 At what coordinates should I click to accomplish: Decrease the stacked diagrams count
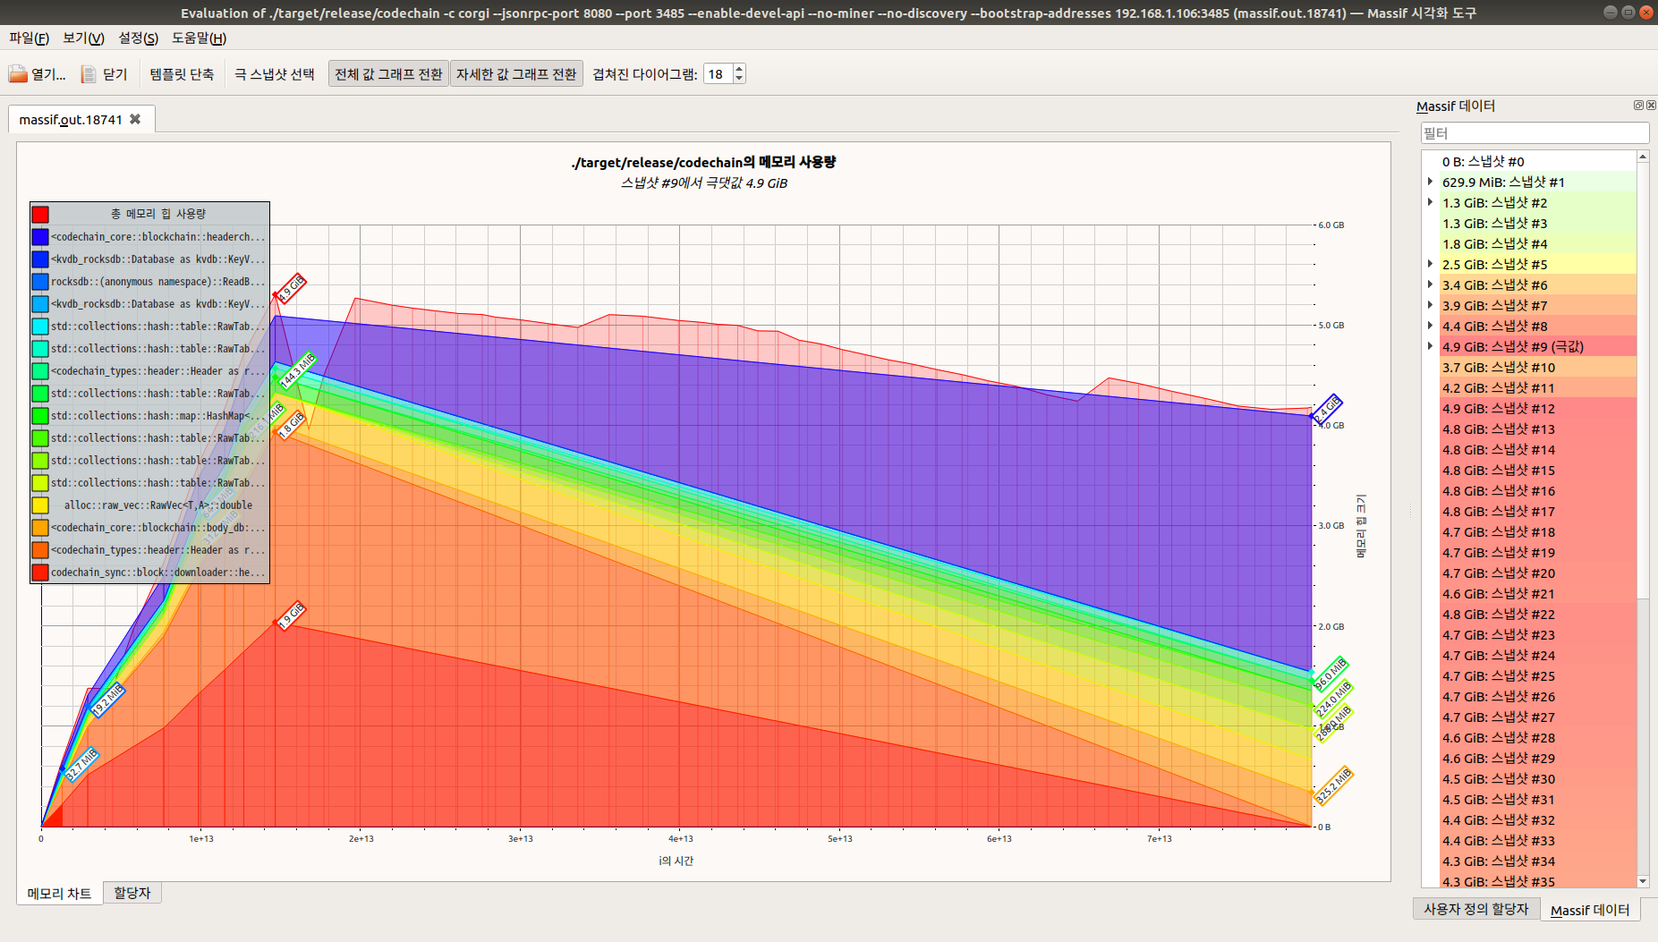click(x=739, y=79)
